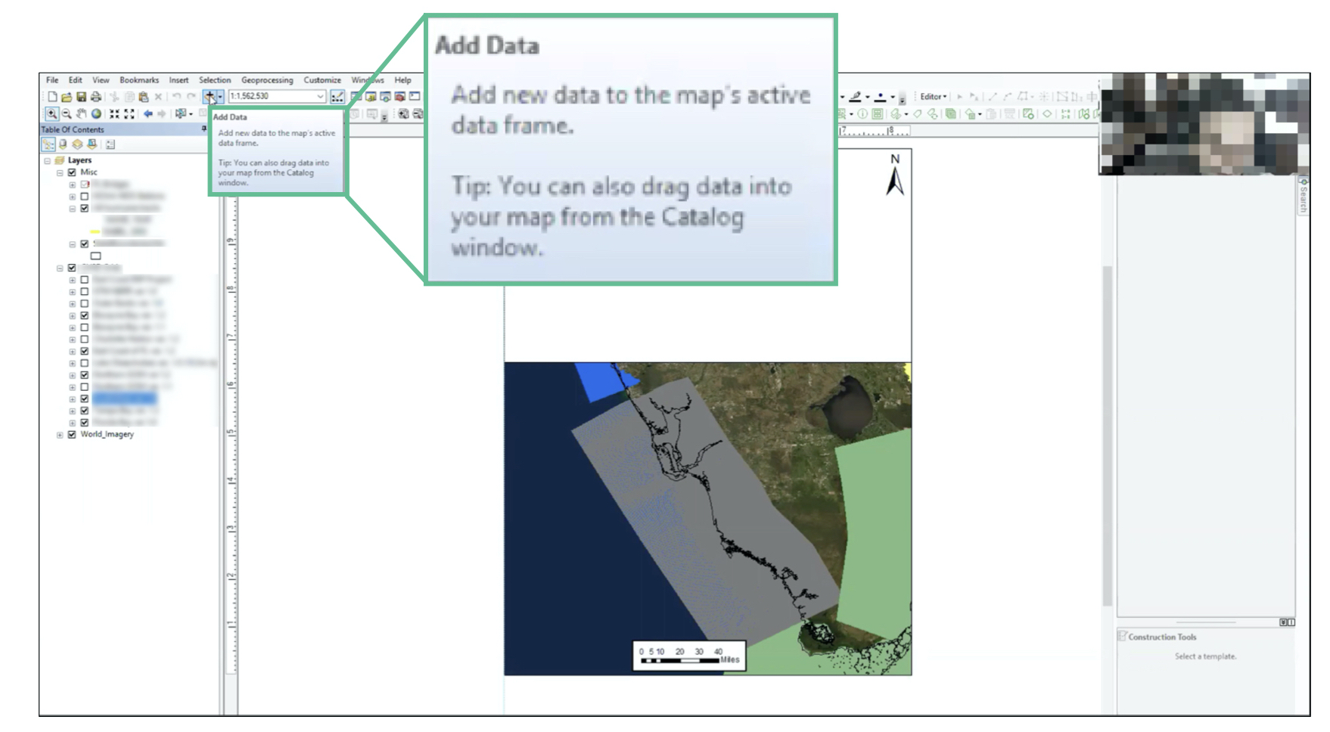1330x732 pixels.
Task: Open the Geoprocessing menu
Action: pos(266,80)
